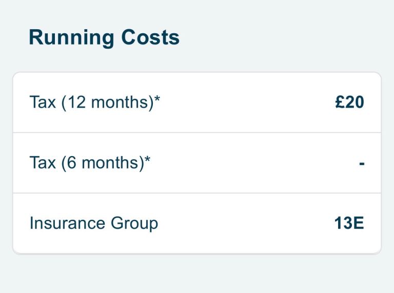Click the pound sign in the £20 value

(339, 102)
